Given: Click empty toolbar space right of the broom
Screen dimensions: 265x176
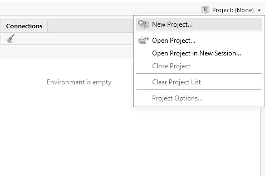Looking at the screenshot, I should click(x=70, y=38).
